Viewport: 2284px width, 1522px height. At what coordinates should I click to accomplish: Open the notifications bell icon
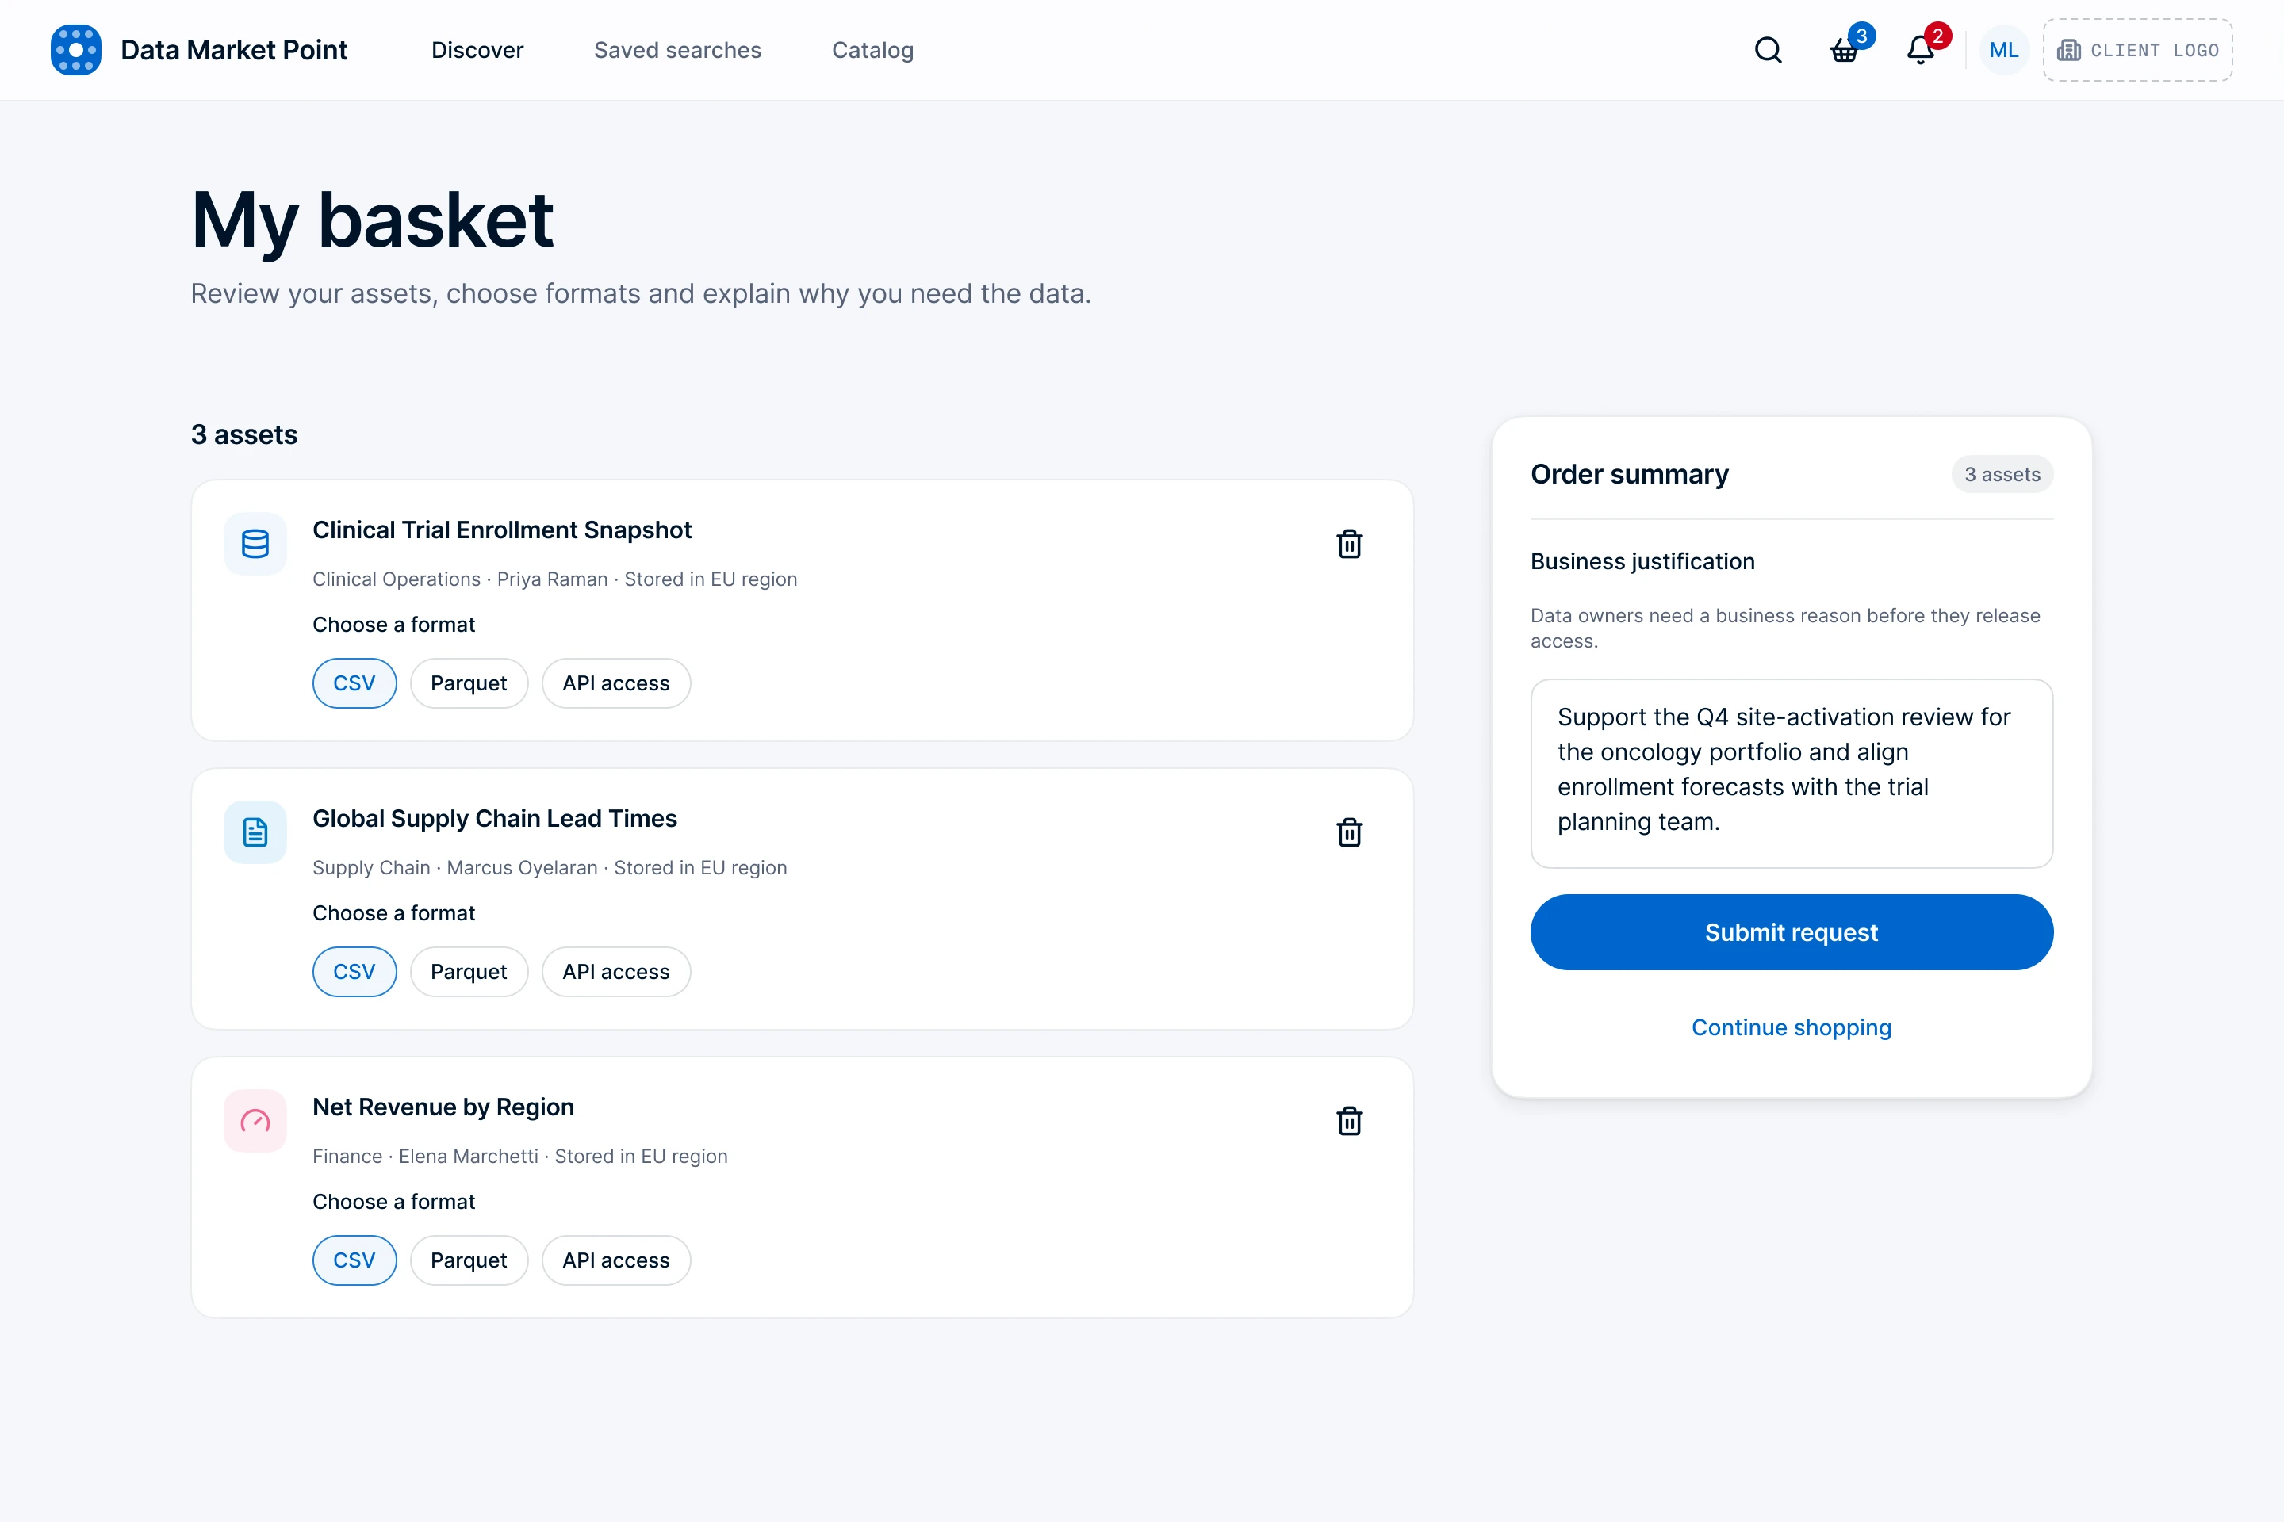point(1921,49)
